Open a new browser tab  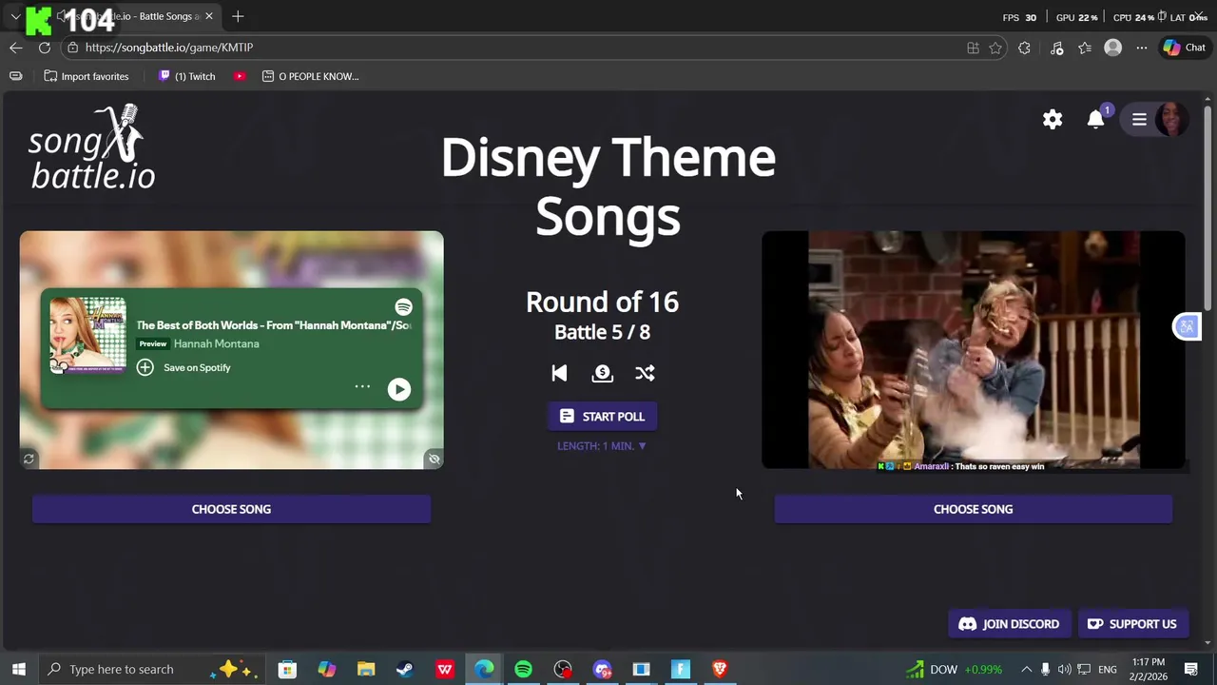(238, 16)
